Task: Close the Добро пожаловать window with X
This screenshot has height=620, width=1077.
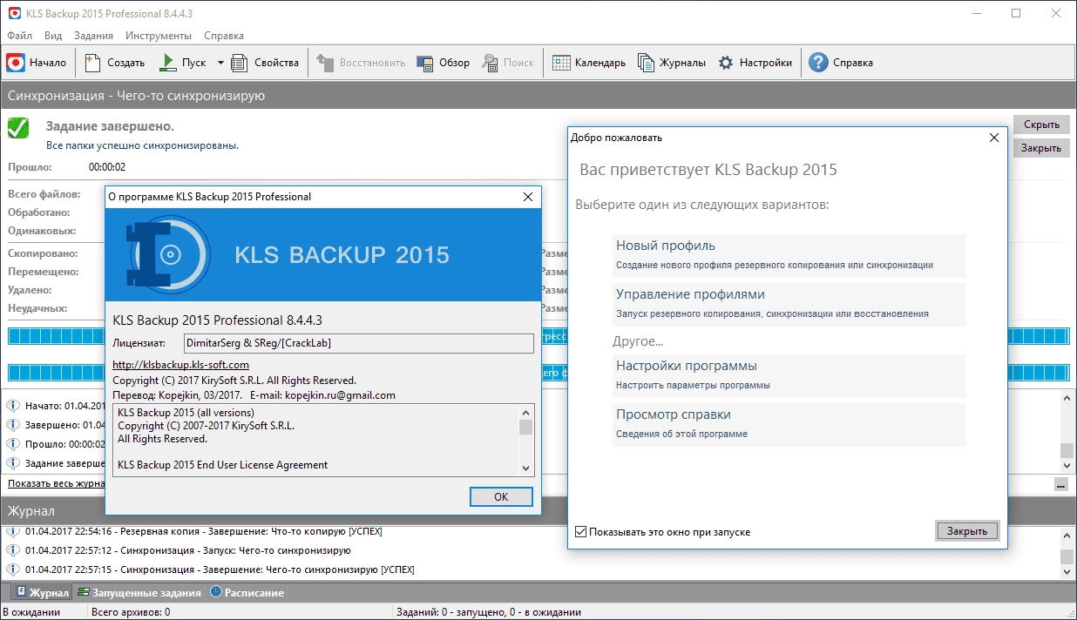Action: [x=993, y=138]
